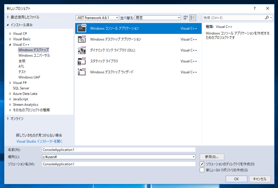Toggle ソリューションのディレクトリを作成 checkbox
Screen dimensions: 278x188
click(x=202, y=164)
